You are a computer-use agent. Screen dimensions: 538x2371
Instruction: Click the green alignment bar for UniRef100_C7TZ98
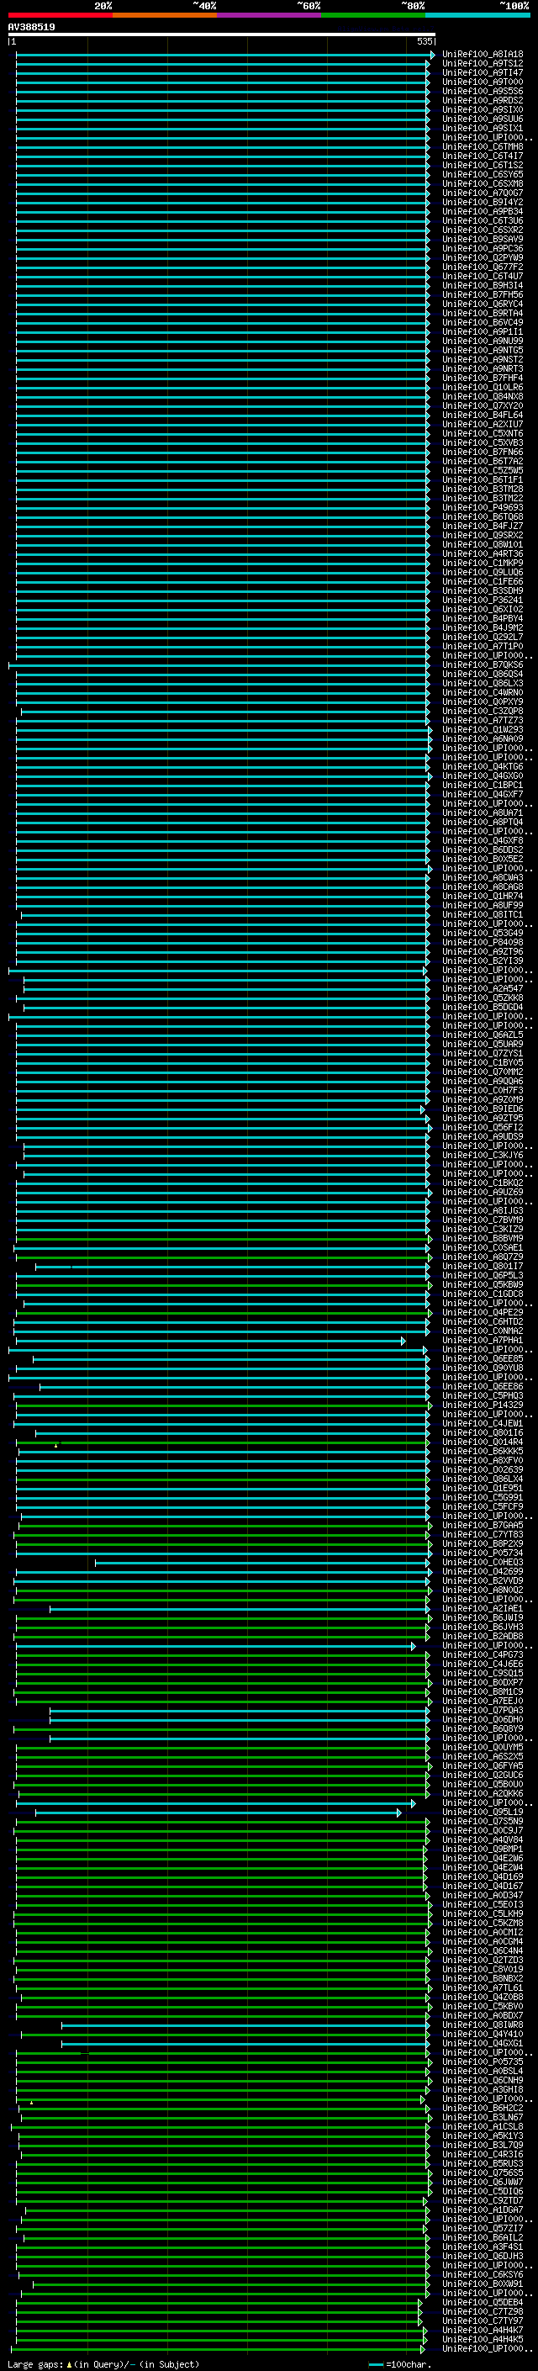coord(218,2312)
